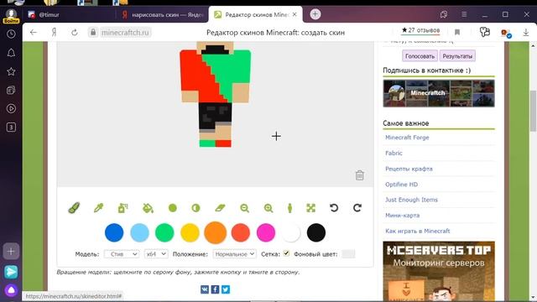
Task: Open browser downloads arrow icon
Action: (526, 32)
